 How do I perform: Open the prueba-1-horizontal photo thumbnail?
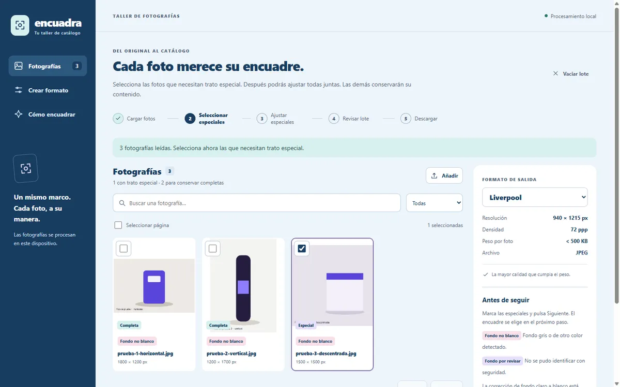(154, 286)
